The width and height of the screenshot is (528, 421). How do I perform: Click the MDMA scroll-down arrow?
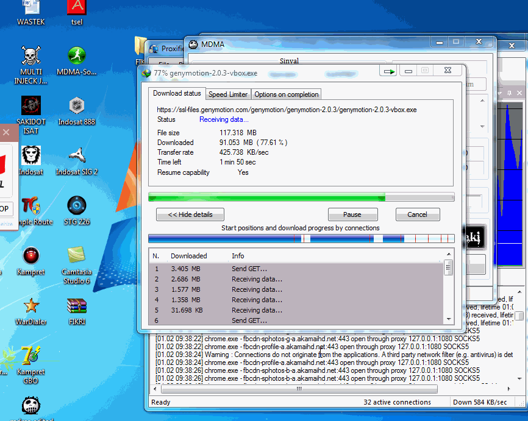coord(482,127)
